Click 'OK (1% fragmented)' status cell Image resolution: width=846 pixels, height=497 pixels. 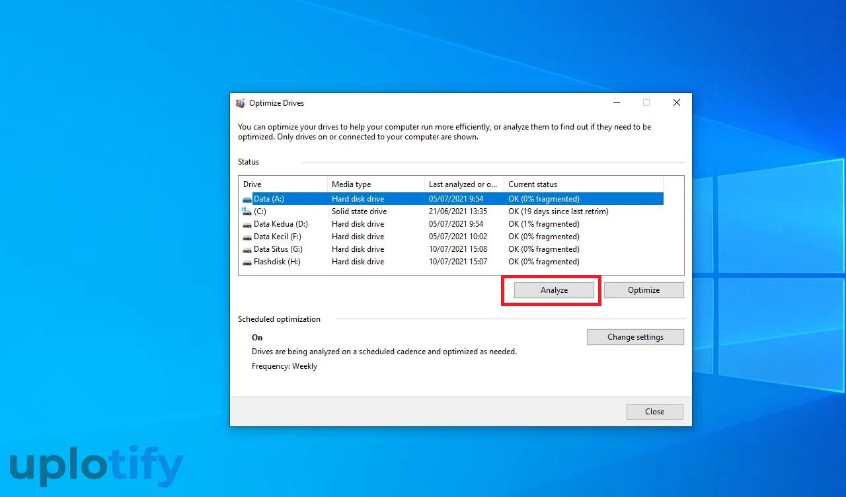click(544, 224)
